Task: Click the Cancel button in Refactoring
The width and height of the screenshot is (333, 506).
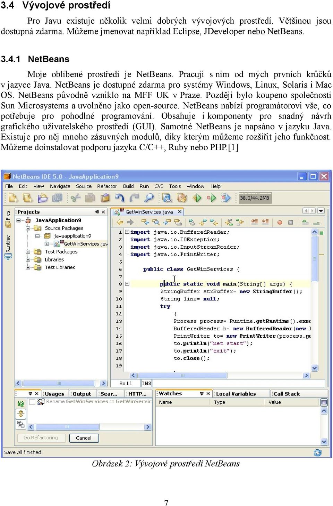Action: pyautogui.click(x=84, y=438)
